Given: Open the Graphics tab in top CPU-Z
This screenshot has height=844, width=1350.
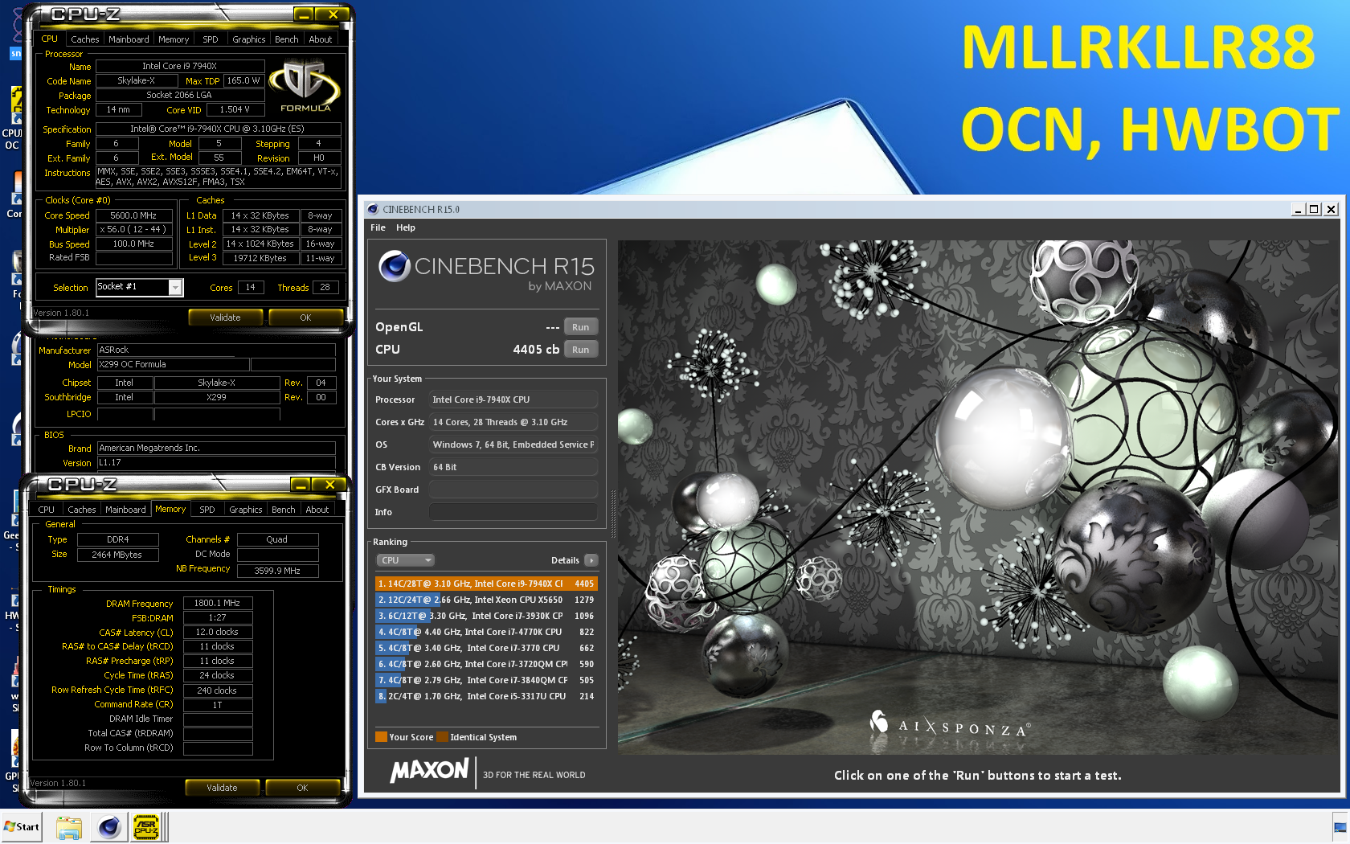Looking at the screenshot, I should 248,39.
